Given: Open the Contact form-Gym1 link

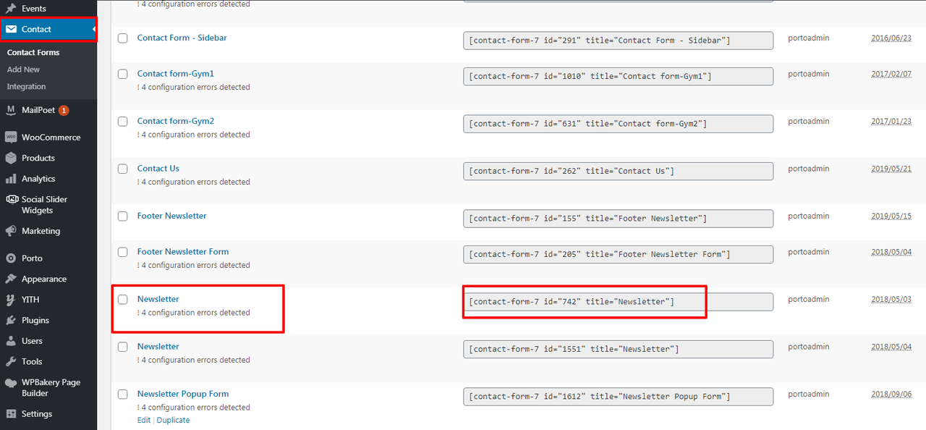Looking at the screenshot, I should (176, 74).
